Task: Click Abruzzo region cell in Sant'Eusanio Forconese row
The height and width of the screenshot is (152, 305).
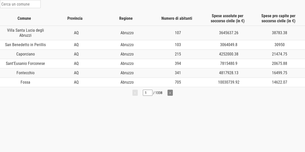Action: (127, 64)
